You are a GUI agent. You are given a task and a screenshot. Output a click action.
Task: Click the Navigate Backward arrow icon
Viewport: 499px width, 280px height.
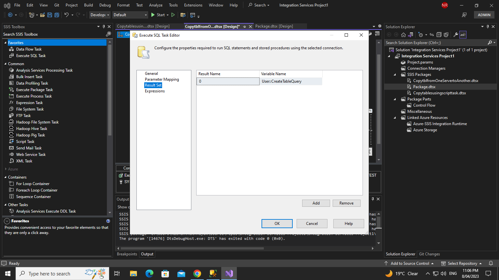10,15
